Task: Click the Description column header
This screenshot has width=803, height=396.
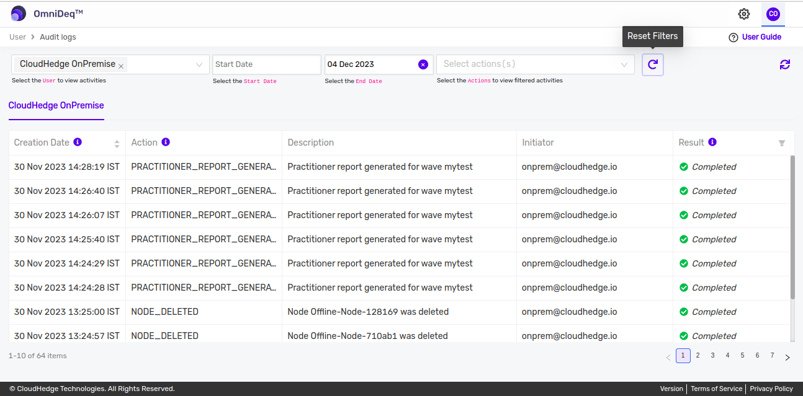Action: point(311,143)
